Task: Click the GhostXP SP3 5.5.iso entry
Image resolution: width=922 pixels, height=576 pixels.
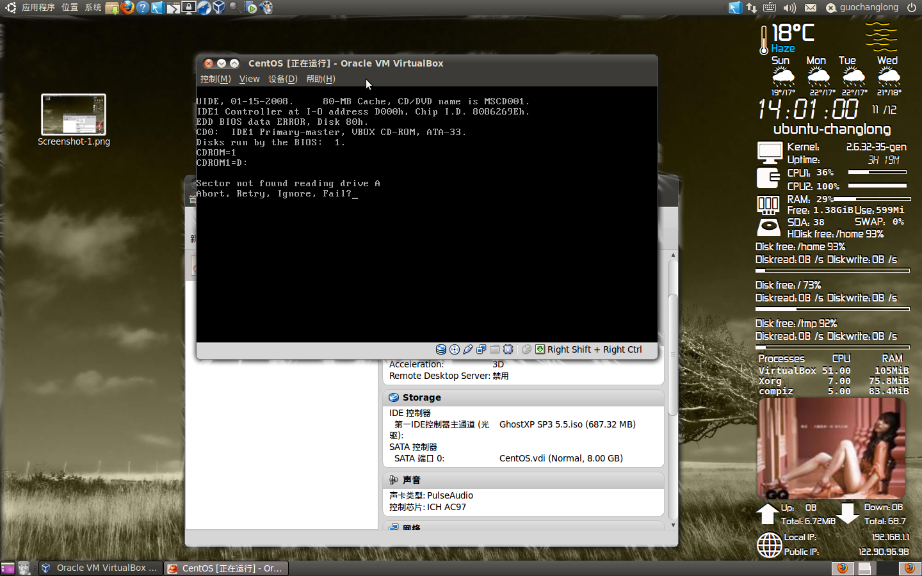Action: 567,424
